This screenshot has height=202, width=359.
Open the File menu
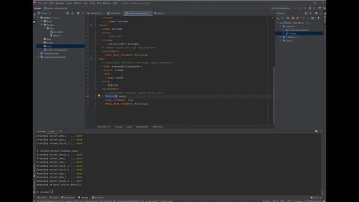click(40, 3)
